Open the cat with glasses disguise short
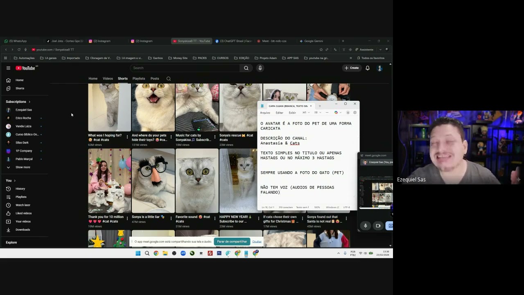 [x=153, y=181]
